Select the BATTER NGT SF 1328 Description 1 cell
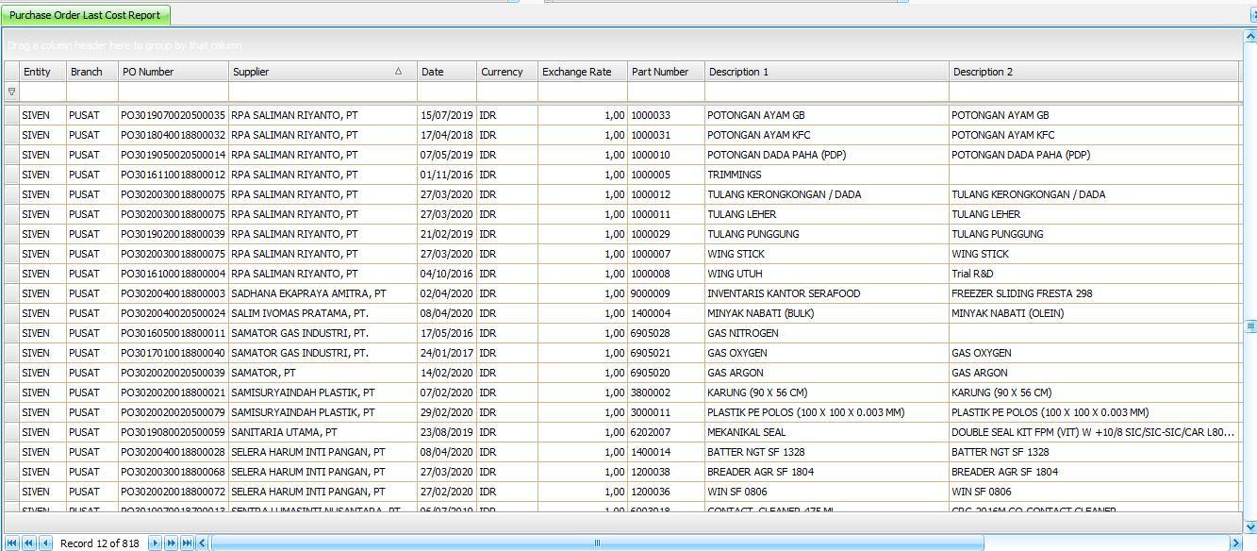Viewport: 1257px width, 551px height. (x=827, y=452)
